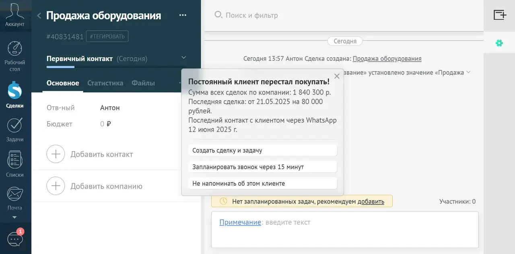Open the Примечание note type link

pyautogui.click(x=240, y=222)
